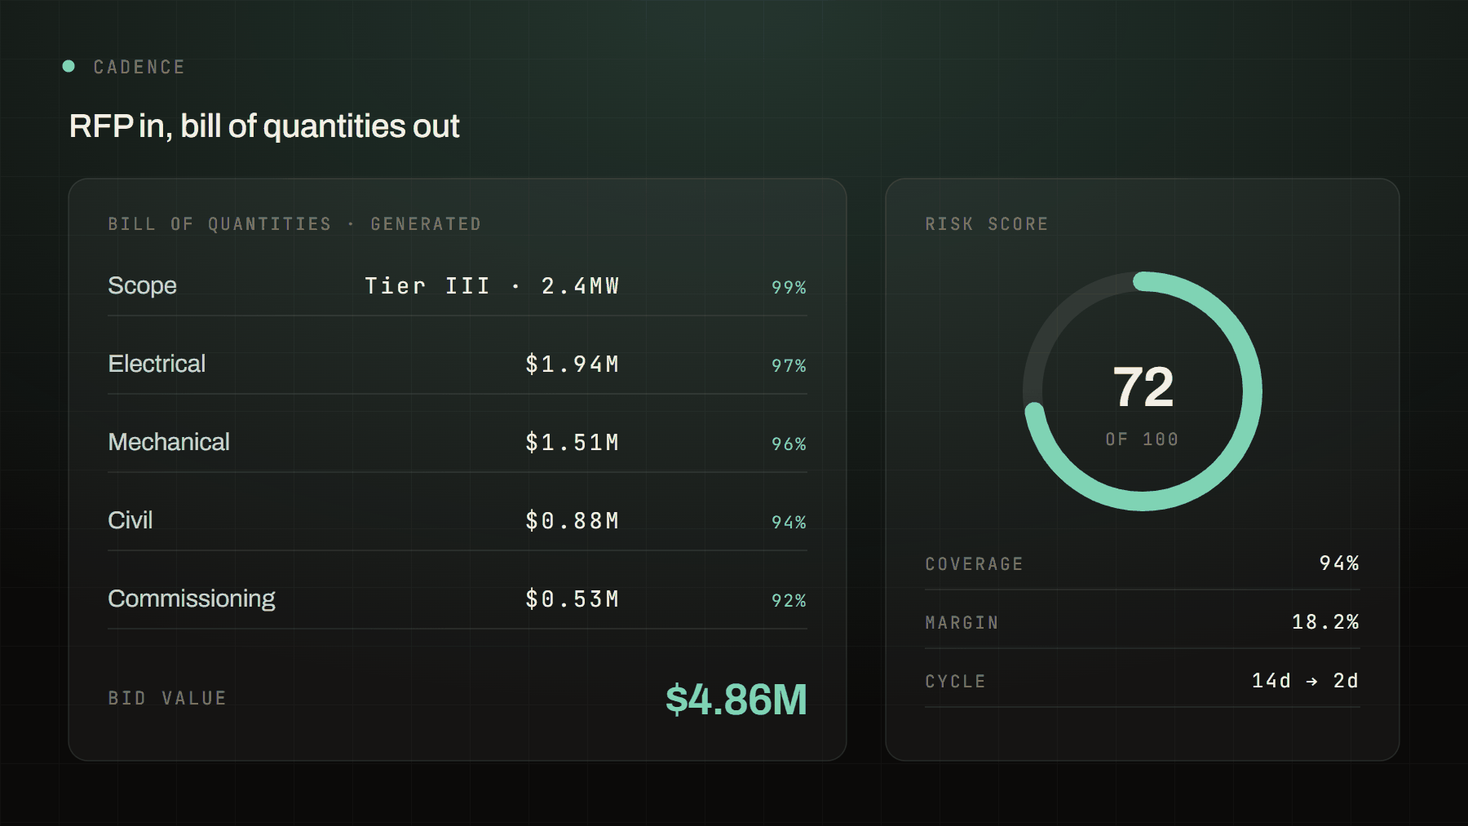Image resolution: width=1468 pixels, height=826 pixels.
Task: Open the Electrical line item
Action: coord(458,364)
